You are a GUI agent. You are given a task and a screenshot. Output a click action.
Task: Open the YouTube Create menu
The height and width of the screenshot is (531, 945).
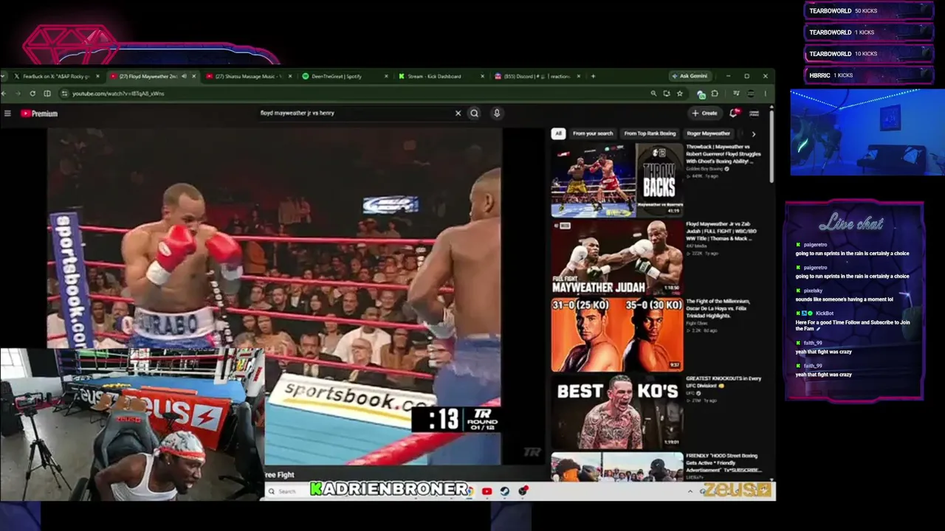(x=705, y=113)
